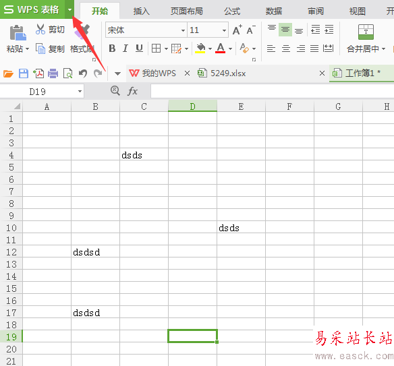The image size is (394, 366).
Task: Open the 页面布局 tab
Action: point(186,11)
